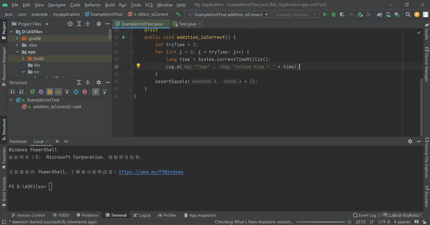
Task: Open the Device Manager toolbar icon
Action: tap(388, 14)
